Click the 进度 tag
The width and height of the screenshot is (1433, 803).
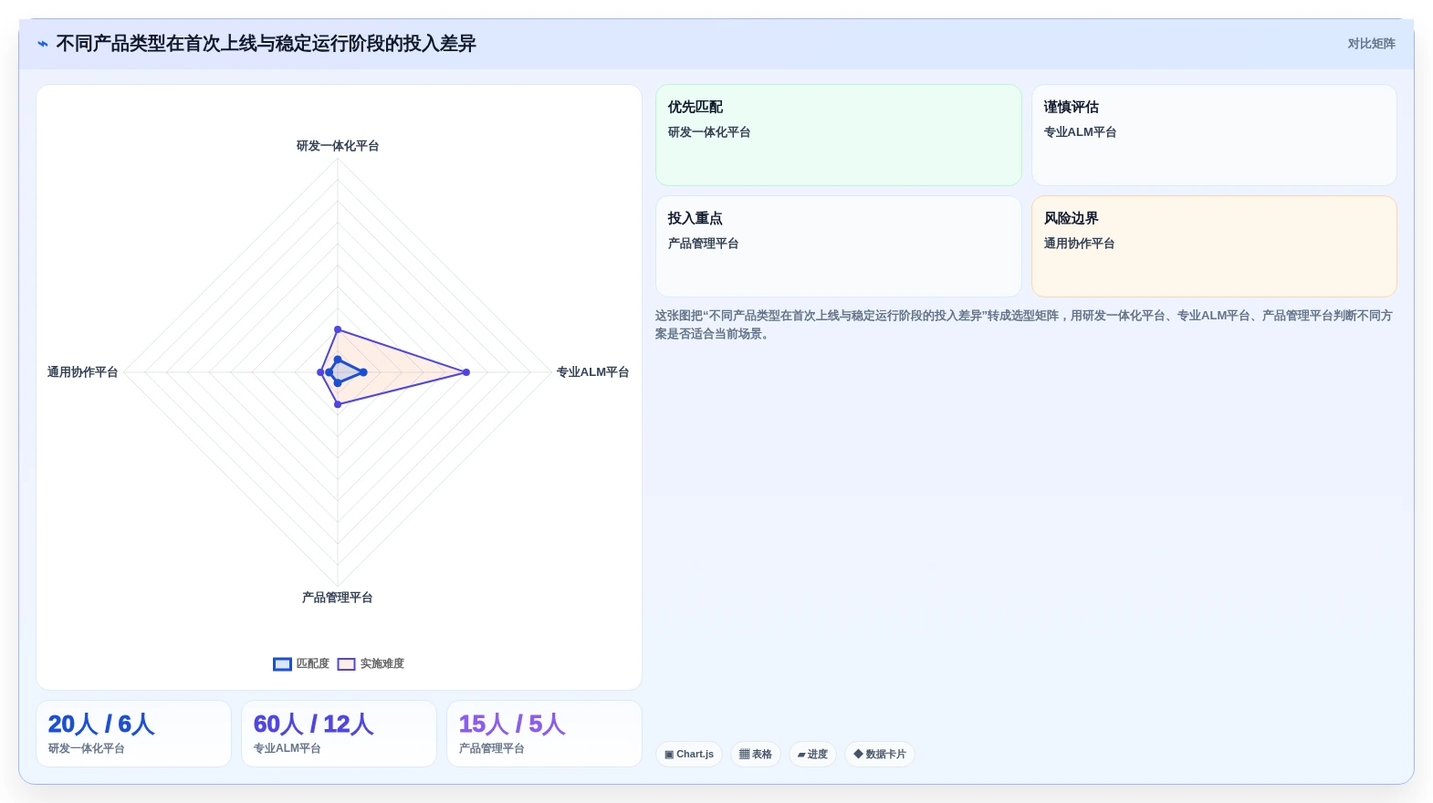coord(812,755)
